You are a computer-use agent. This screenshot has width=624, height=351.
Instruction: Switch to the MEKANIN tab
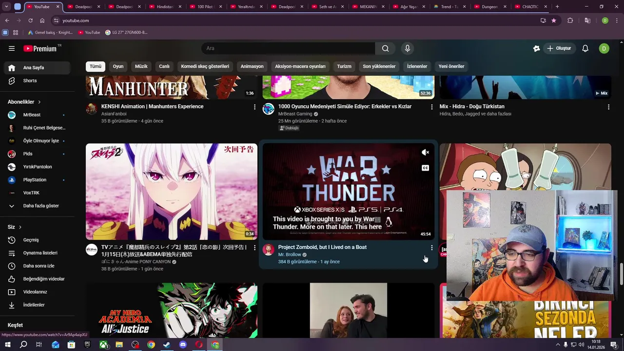click(368, 7)
